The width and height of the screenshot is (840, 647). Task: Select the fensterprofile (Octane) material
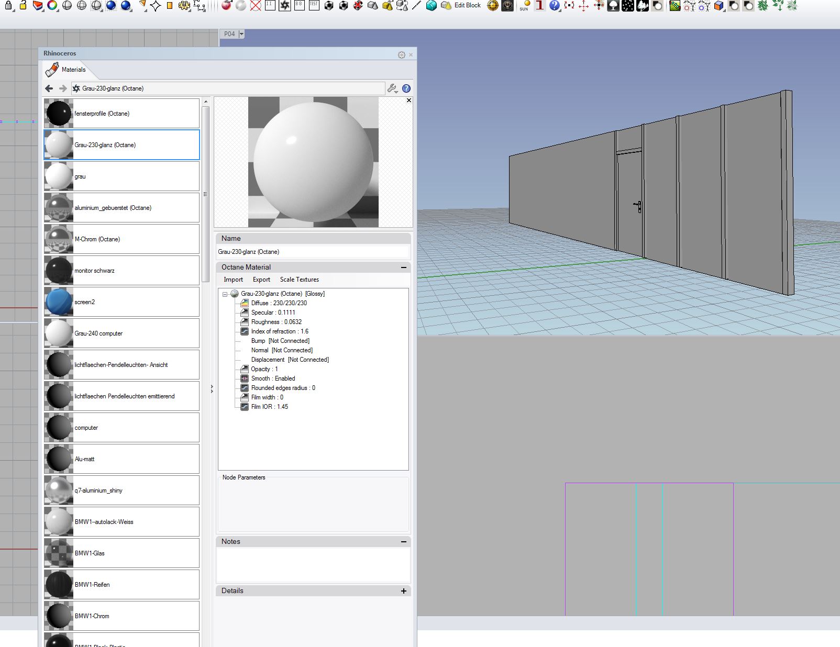click(x=121, y=114)
